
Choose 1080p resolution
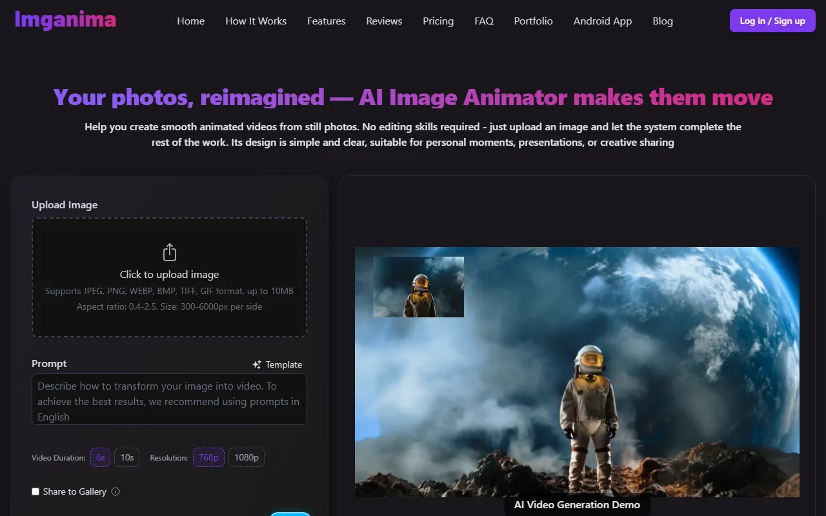(247, 457)
